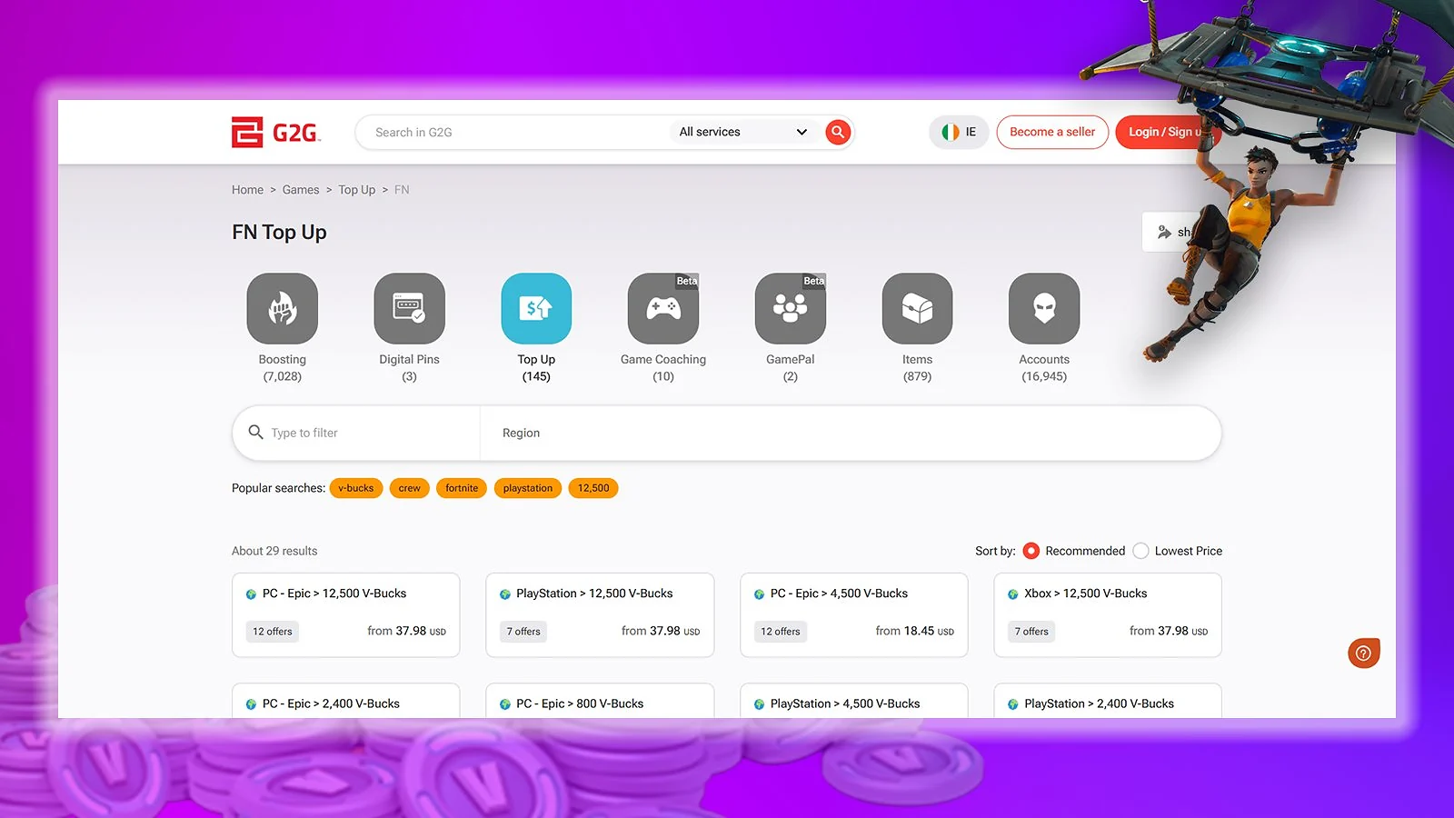
Task: Click the crew popular search tag
Action: click(409, 488)
